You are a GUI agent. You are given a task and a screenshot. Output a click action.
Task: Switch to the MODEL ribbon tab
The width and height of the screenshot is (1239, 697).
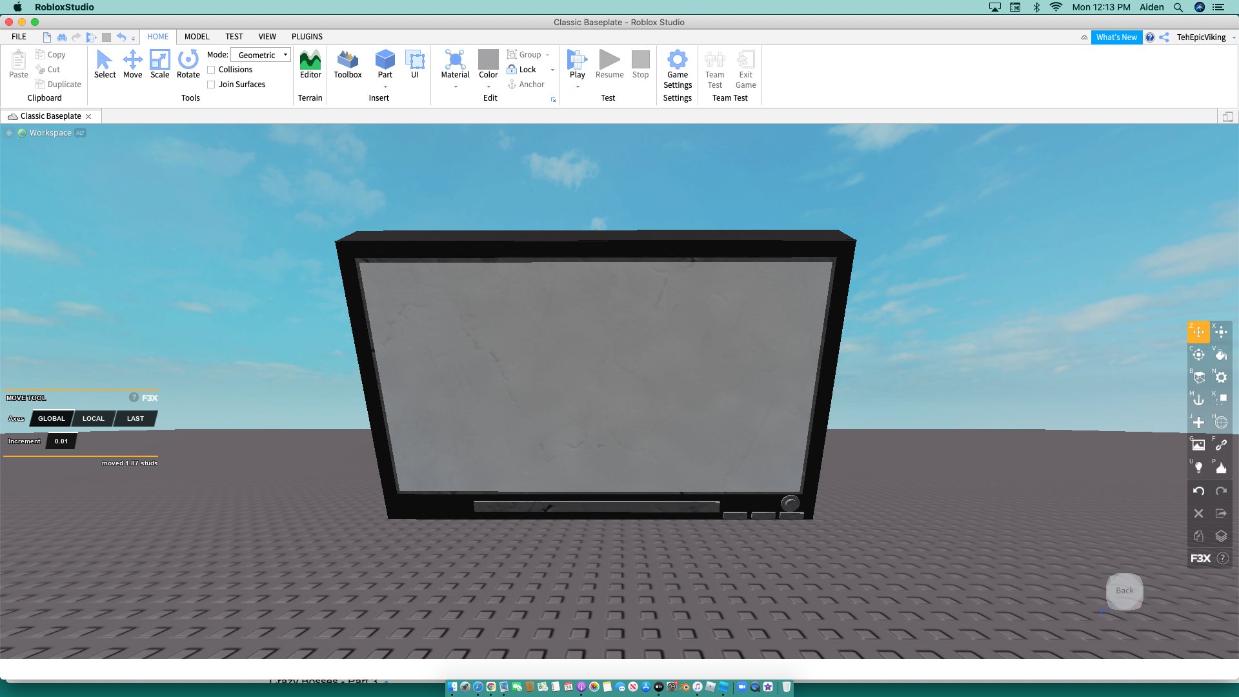(196, 37)
